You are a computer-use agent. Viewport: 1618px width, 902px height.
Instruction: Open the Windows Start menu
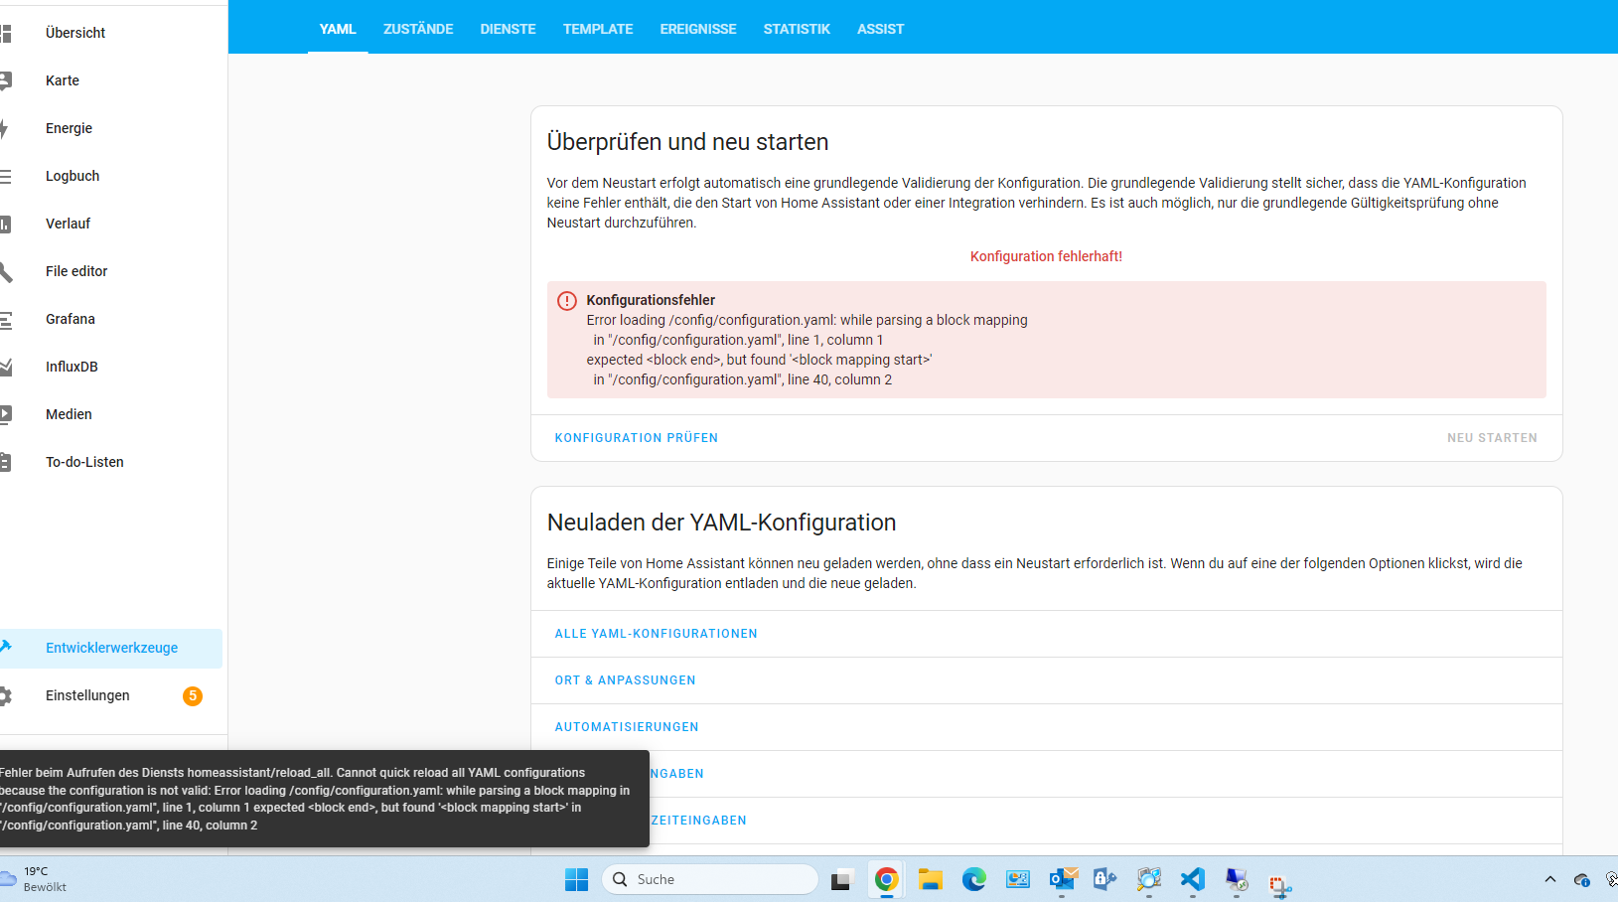[576, 879]
